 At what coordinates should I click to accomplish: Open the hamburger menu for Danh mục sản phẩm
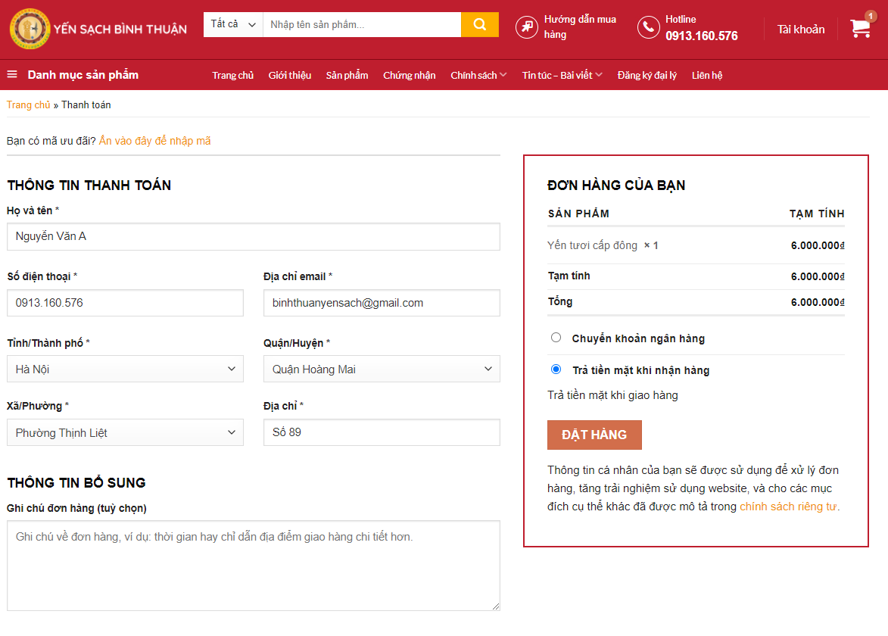(x=12, y=75)
